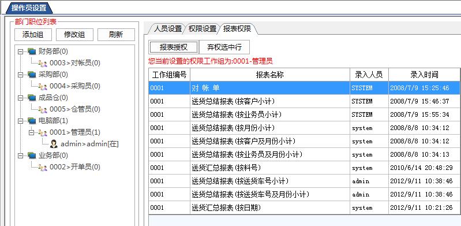The height and width of the screenshot is (226, 461).
Task: Select 送货汇总报表(按日期) row
Action: [304, 208]
